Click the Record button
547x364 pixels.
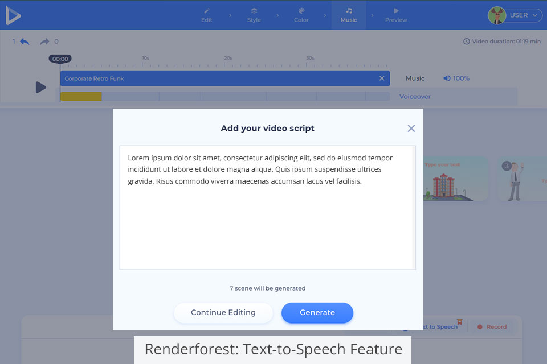[492, 326]
